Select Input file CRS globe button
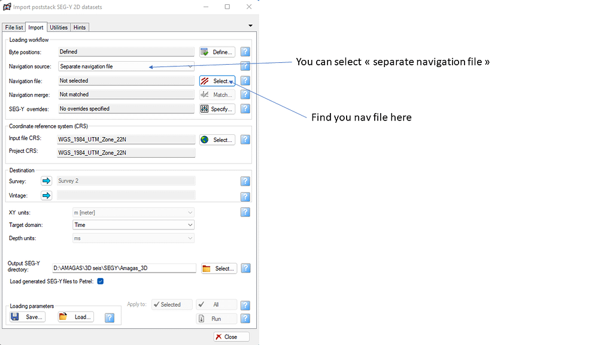 click(217, 140)
